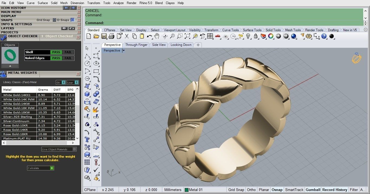370x194 pixels.
Task: Toggle Osnap in the status bar
Action: [x=277, y=190]
